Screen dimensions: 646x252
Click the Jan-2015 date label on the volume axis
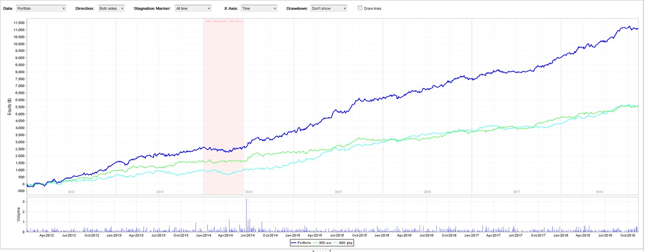click(292, 235)
